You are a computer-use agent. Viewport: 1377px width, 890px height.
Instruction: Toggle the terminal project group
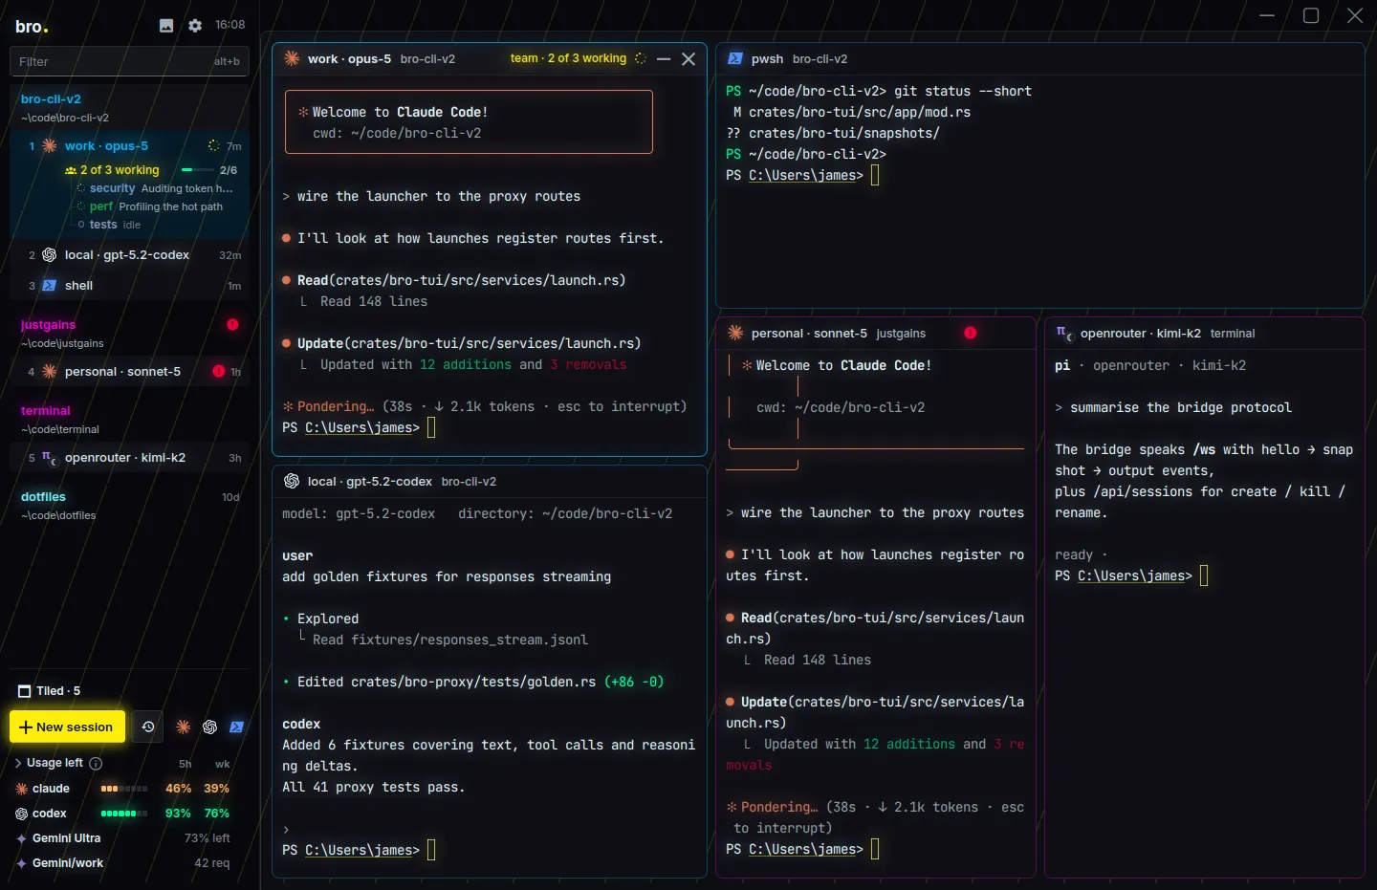point(46,411)
